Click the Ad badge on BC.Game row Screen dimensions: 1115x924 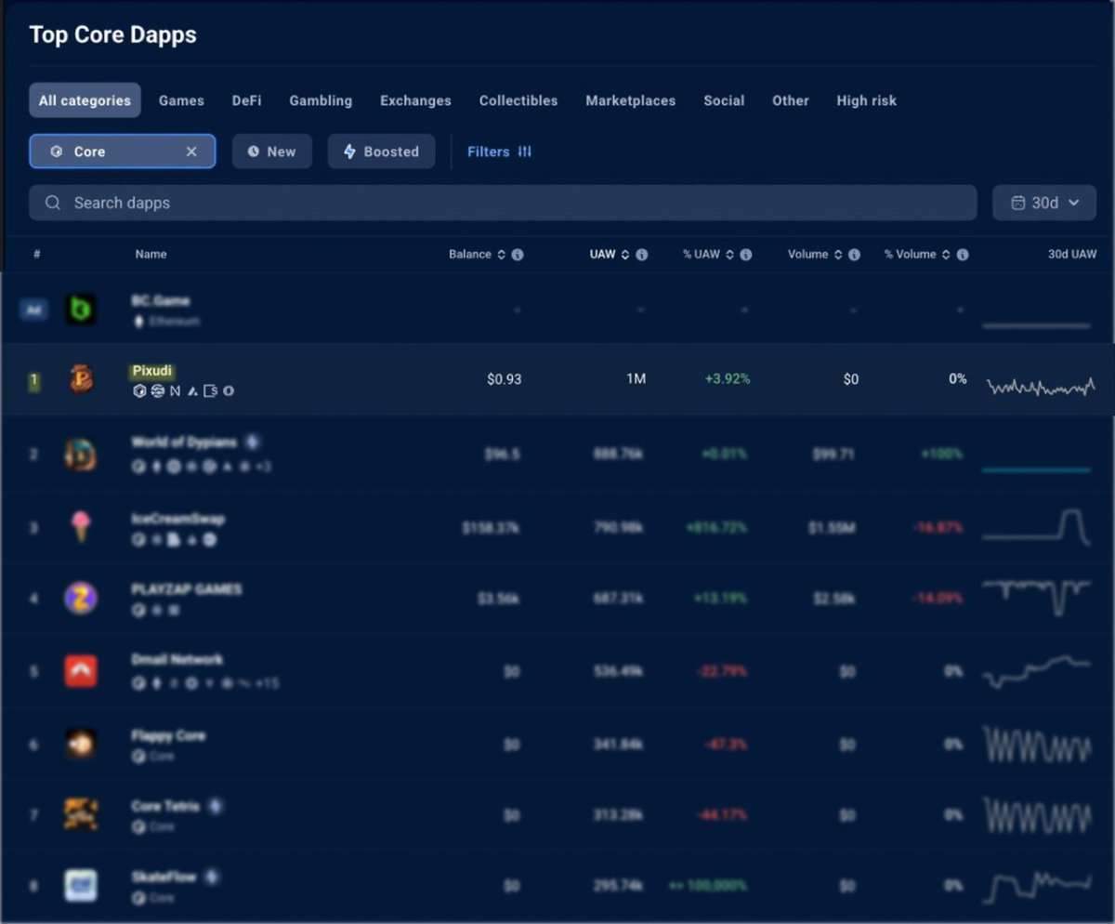pyautogui.click(x=33, y=310)
